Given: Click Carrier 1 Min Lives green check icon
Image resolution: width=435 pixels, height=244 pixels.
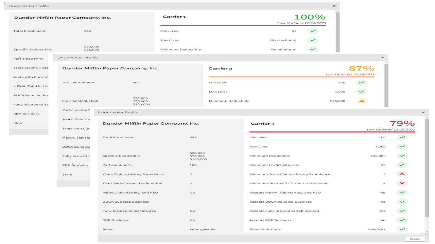Looking at the screenshot, I should click(313, 31).
